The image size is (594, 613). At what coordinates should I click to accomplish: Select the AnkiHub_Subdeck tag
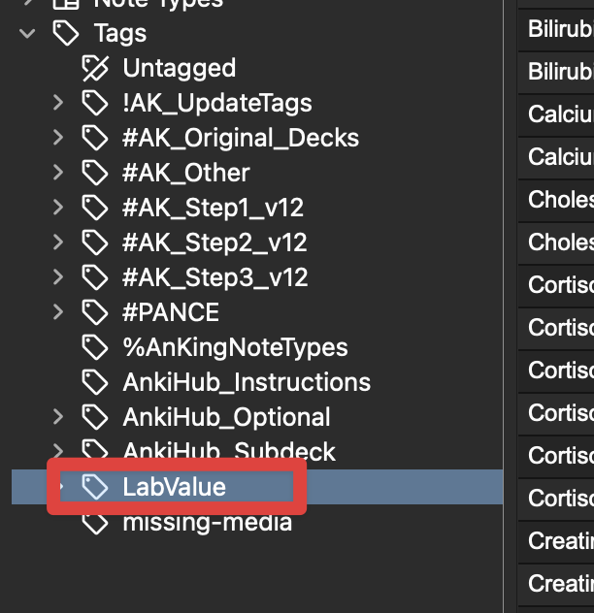(x=228, y=452)
